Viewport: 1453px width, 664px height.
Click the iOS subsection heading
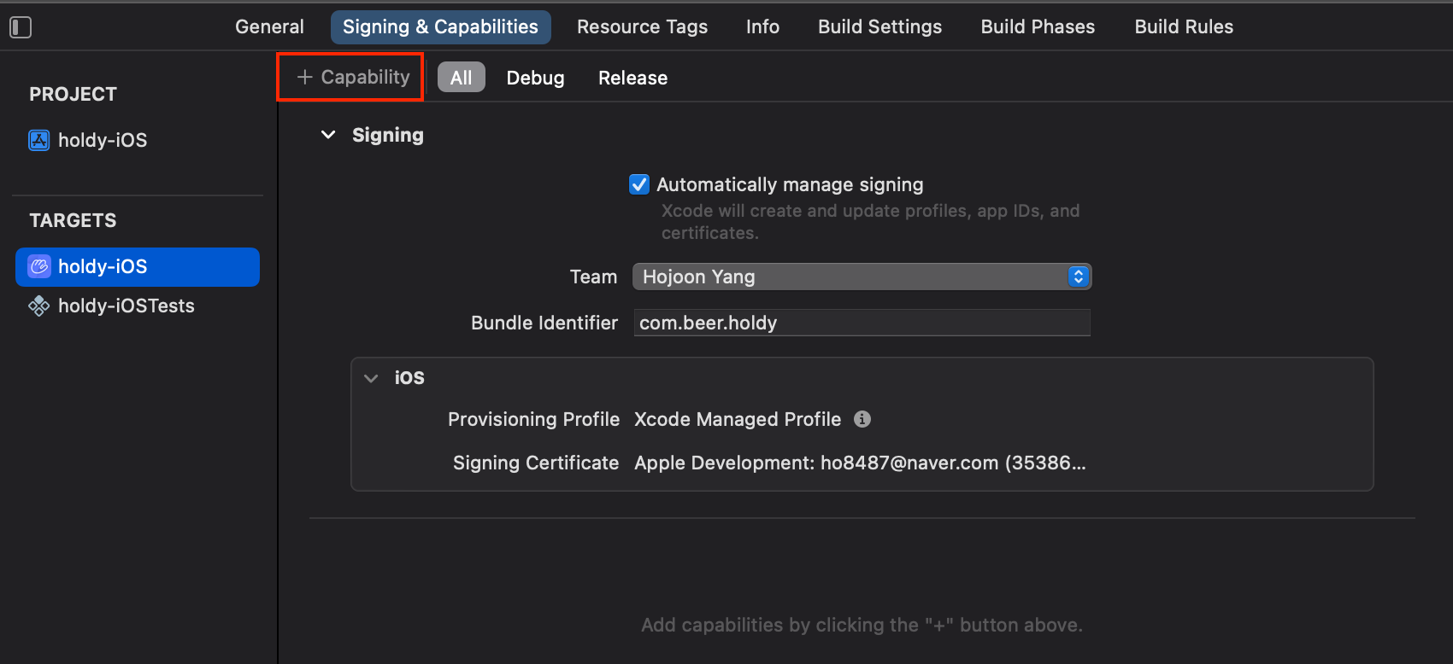[409, 378]
